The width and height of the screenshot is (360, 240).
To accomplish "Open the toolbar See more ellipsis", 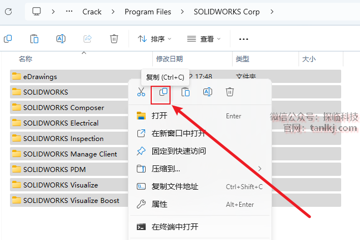I will click(x=244, y=39).
